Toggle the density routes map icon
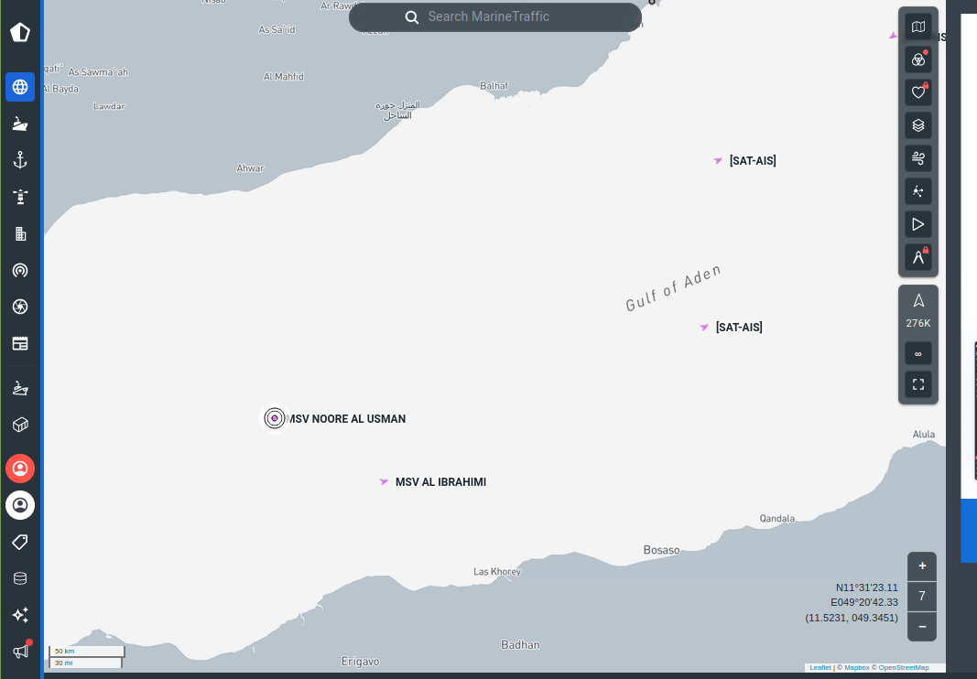This screenshot has width=977, height=679. coord(917,191)
